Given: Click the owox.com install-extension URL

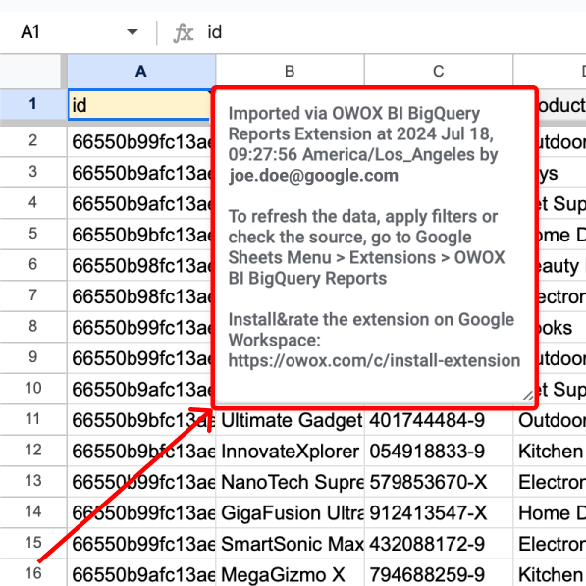Looking at the screenshot, I should pyautogui.click(x=374, y=360).
